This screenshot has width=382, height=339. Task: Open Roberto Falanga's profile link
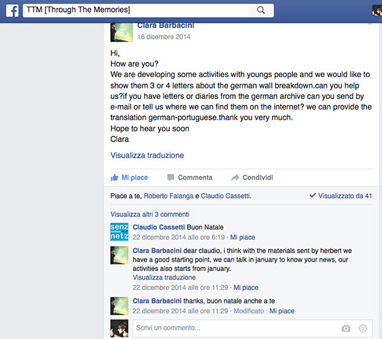[x=169, y=196]
